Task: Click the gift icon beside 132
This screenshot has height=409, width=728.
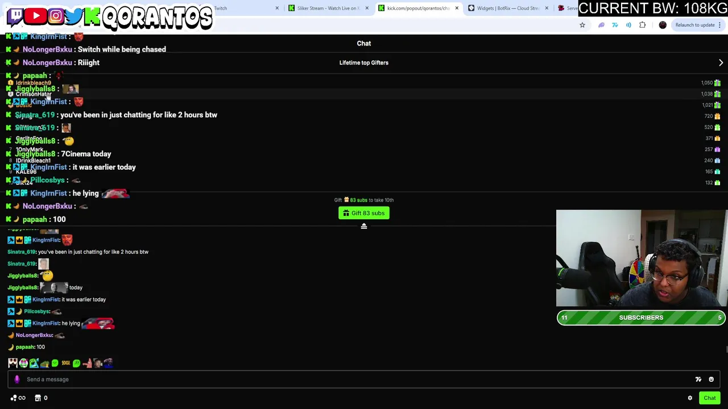Action: [717, 183]
